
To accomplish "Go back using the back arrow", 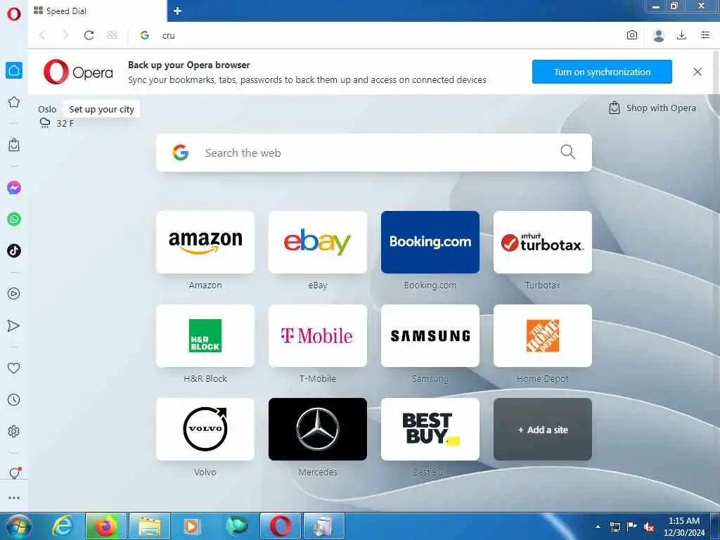I will point(42,35).
